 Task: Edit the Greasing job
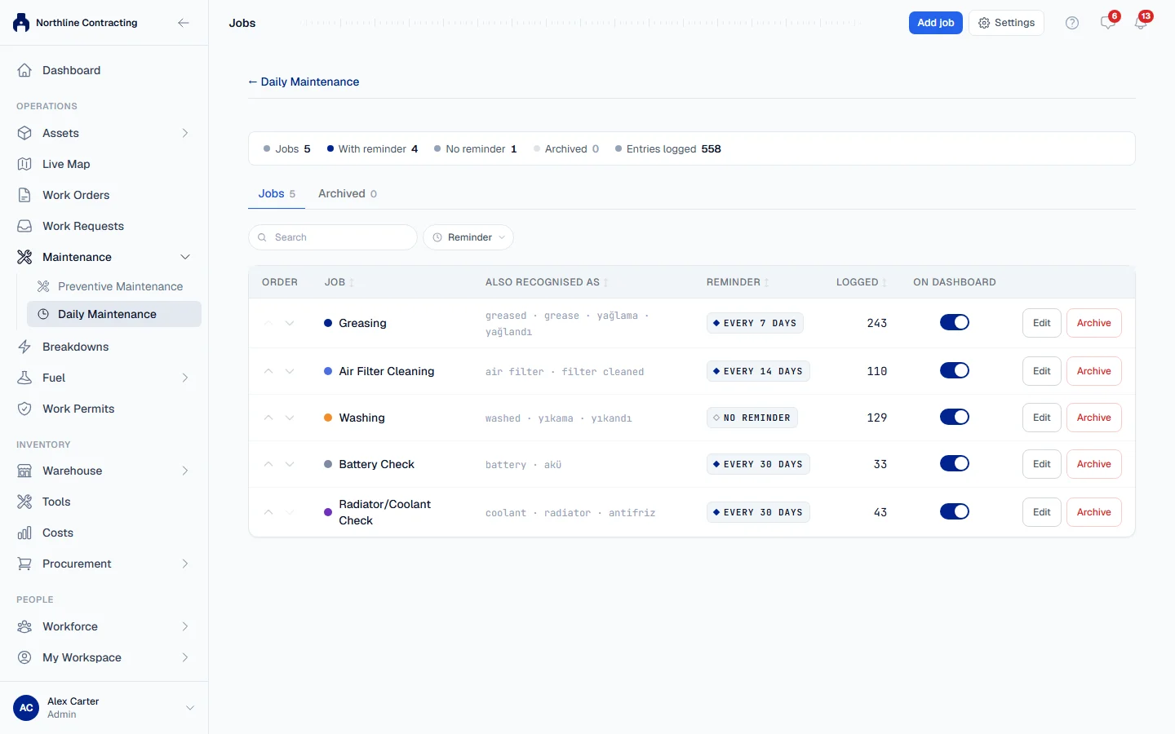tap(1041, 323)
